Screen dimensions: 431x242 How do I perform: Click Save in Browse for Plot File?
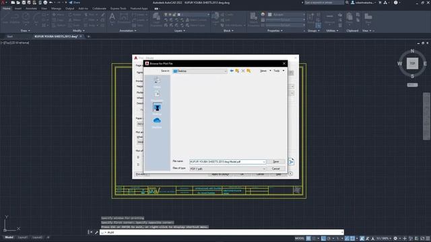[x=276, y=162]
